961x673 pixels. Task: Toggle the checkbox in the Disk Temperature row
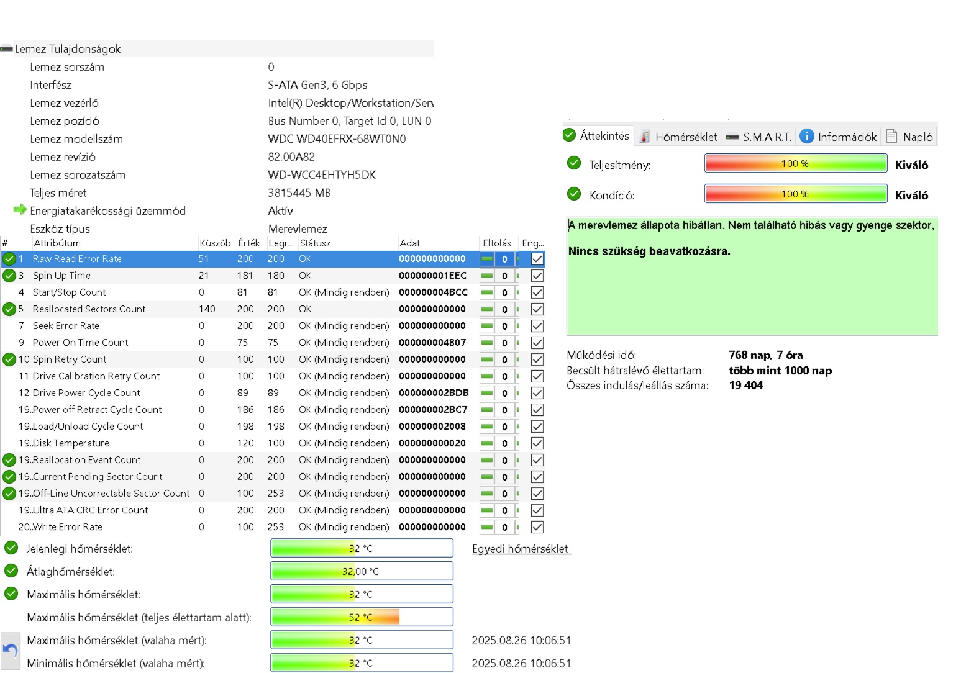537,443
